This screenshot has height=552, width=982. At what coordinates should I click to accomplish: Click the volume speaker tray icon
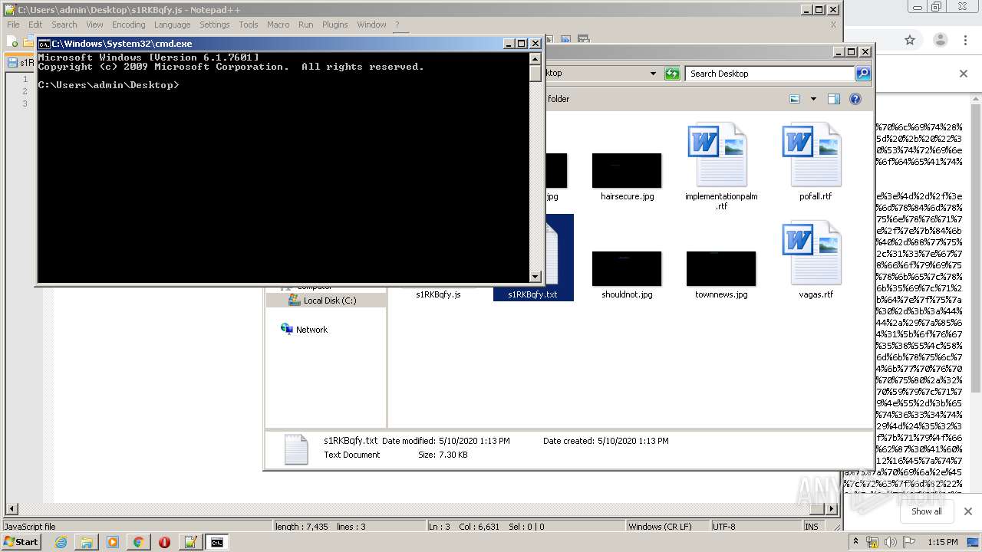click(889, 542)
